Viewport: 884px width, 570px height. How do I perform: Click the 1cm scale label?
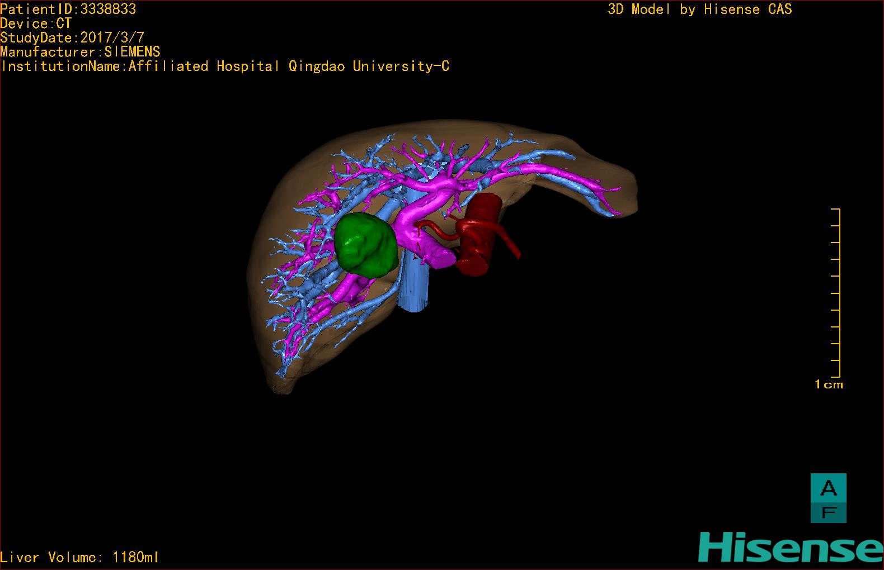tap(828, 384)
